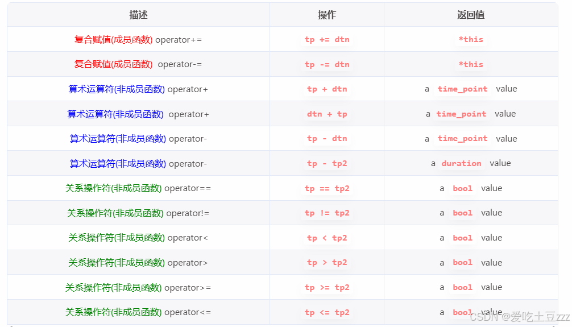The image size is (572, 327).
Task: Click the operator- description in the tp - dtn row
Action: [138, 139]
